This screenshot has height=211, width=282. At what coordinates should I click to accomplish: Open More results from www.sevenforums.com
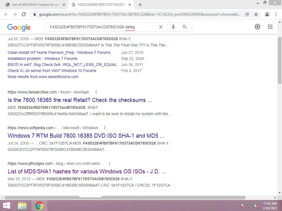pos(43,77)
